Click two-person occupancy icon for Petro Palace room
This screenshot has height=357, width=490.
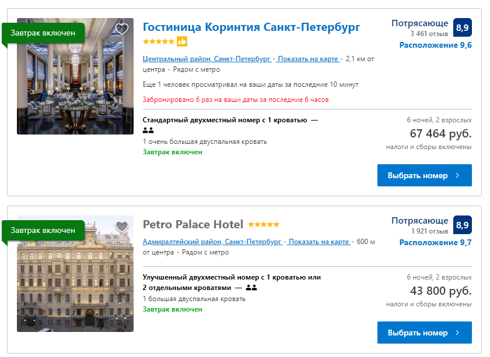click(x=251, y=288)
